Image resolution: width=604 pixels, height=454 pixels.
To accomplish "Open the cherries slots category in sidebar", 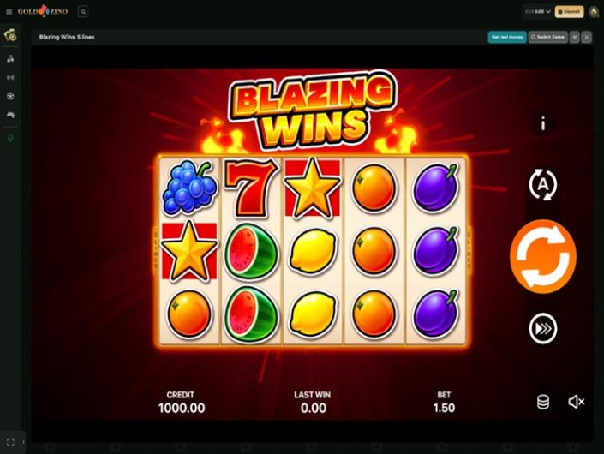I will (x=10, y=58).
